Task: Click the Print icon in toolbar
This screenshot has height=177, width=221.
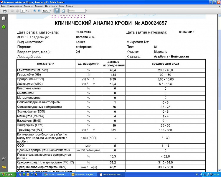Action: point(4,11)
